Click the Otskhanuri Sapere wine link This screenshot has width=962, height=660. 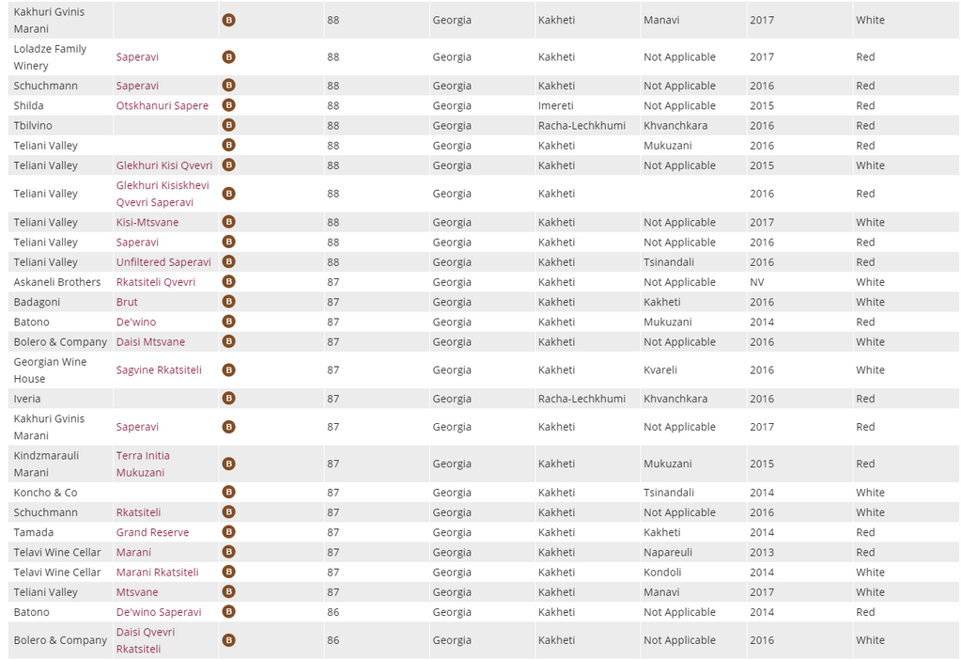point(163,105)
